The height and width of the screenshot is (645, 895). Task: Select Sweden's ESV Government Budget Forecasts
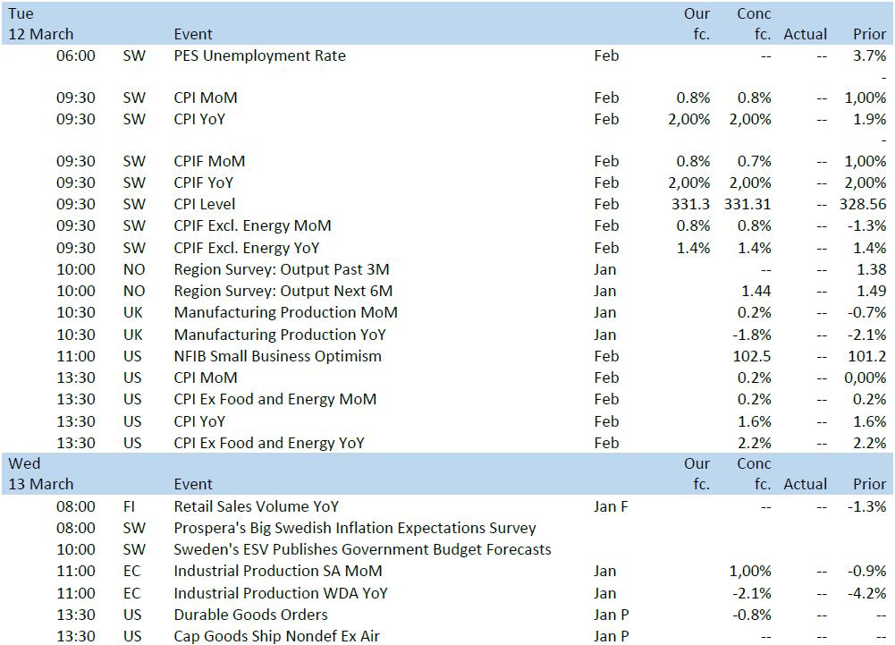coord(362,549)
